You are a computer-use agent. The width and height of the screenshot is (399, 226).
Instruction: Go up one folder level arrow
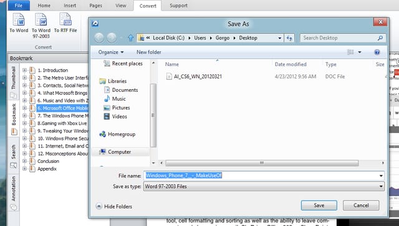click(x=130, y=38)
